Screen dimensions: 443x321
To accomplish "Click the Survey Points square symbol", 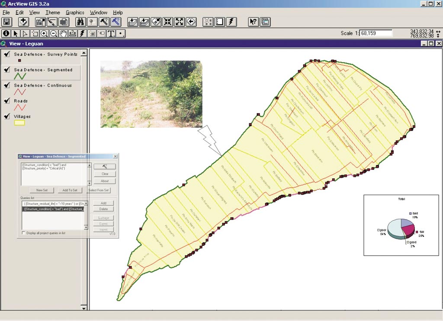I will point(19,60).
